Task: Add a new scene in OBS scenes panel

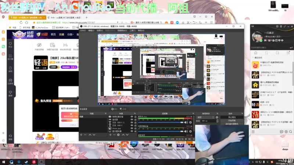Action: (x=81, y=135)
